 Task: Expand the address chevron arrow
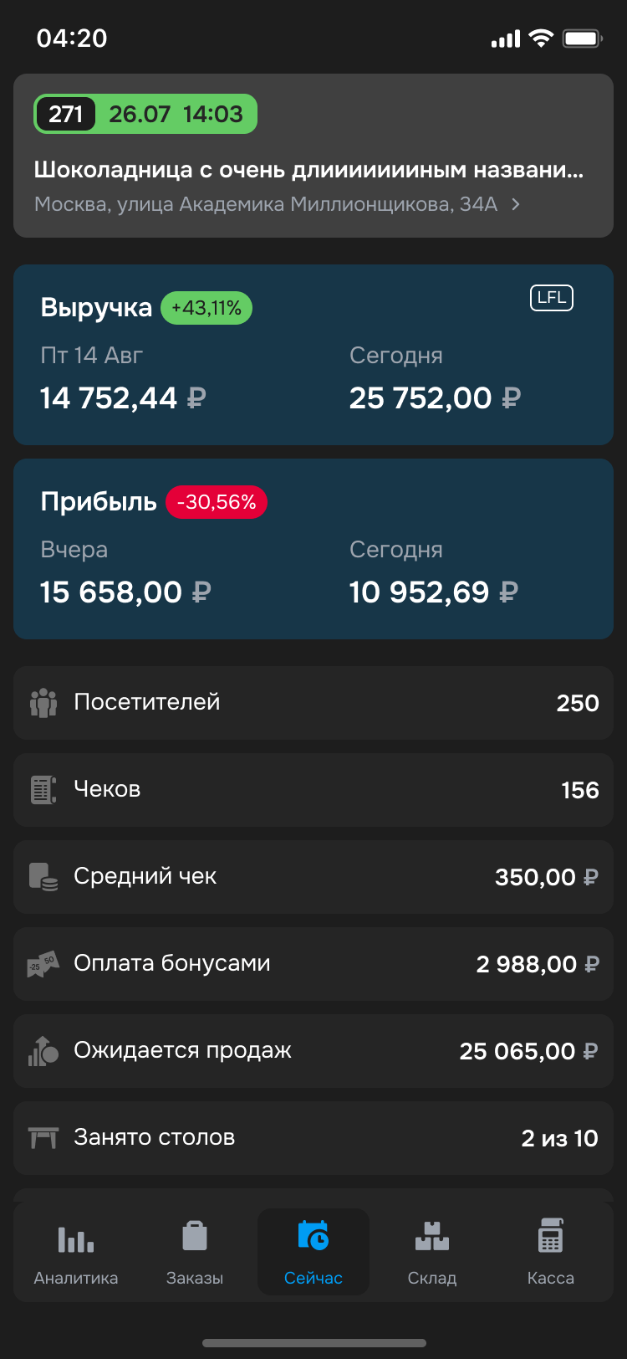pyautogui.click(x=516, y=204)
